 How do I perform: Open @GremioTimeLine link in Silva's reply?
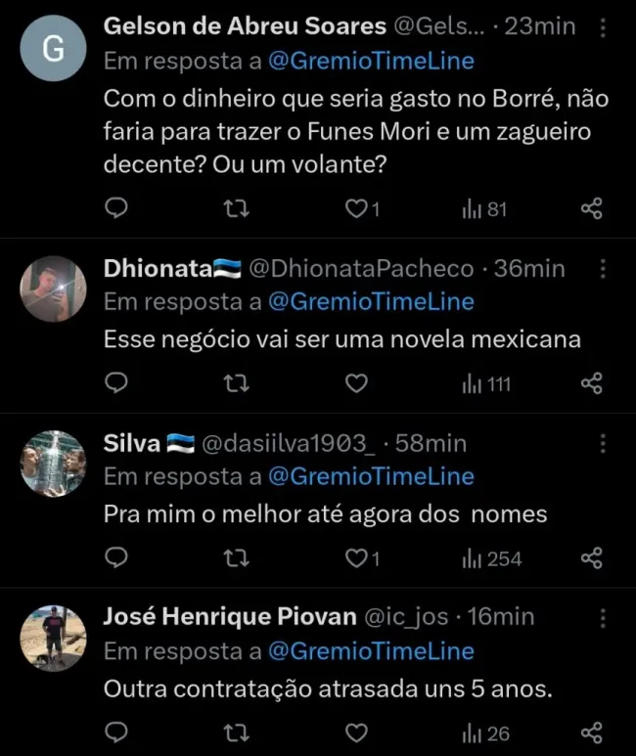(x=370, y=476)
